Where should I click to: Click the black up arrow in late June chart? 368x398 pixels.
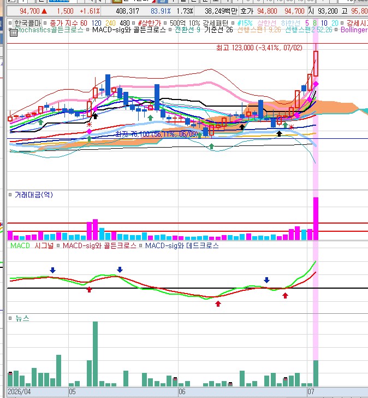tap(279, 133)
